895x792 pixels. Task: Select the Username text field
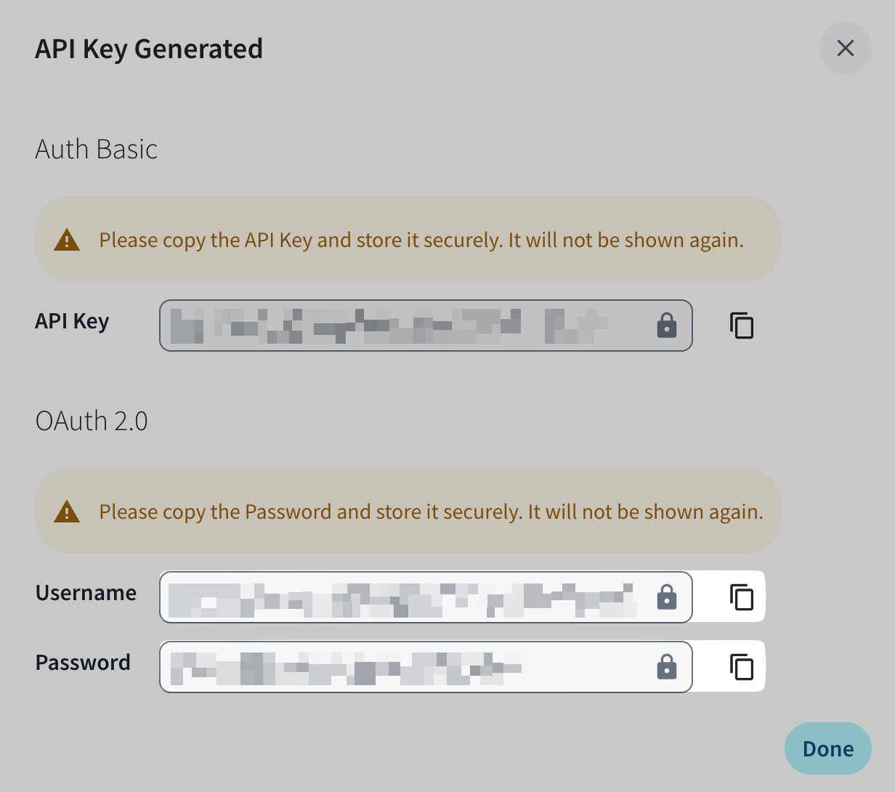coord(407,597)
